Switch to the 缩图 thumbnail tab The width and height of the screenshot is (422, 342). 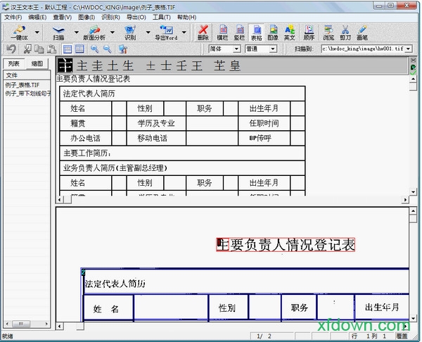[x=37, y=63]
